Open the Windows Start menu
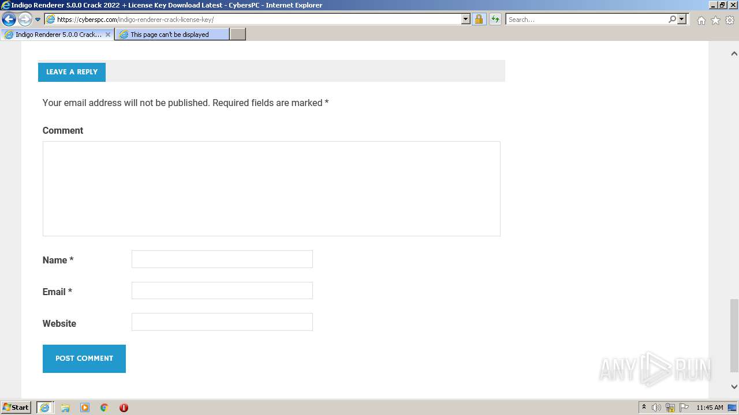The image size is (739, 415). (x=16, y=408)
